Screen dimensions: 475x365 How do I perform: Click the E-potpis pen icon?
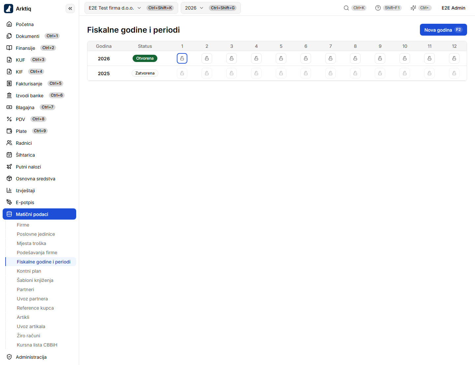coord(9,202)
